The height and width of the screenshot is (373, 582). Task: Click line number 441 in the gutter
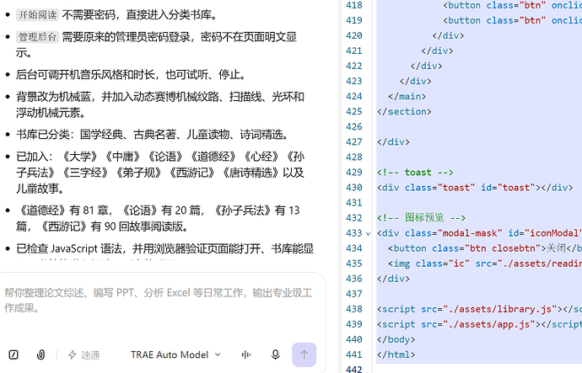(354, 354)
